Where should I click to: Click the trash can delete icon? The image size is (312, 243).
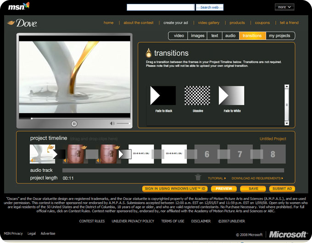coord(198,177)
